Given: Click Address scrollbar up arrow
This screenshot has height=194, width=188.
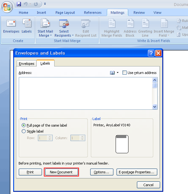Looking at the screenshot, I should point(154,80).
